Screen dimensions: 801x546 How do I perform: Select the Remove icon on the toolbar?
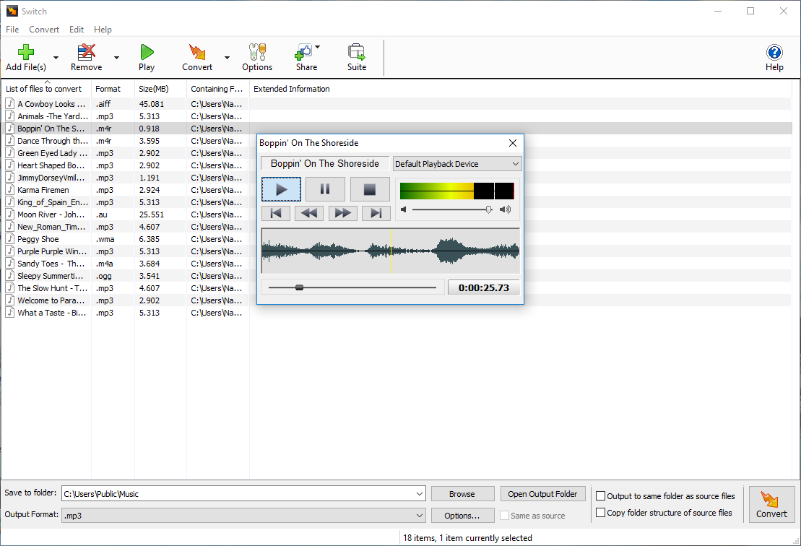click(x=86, y=51)
